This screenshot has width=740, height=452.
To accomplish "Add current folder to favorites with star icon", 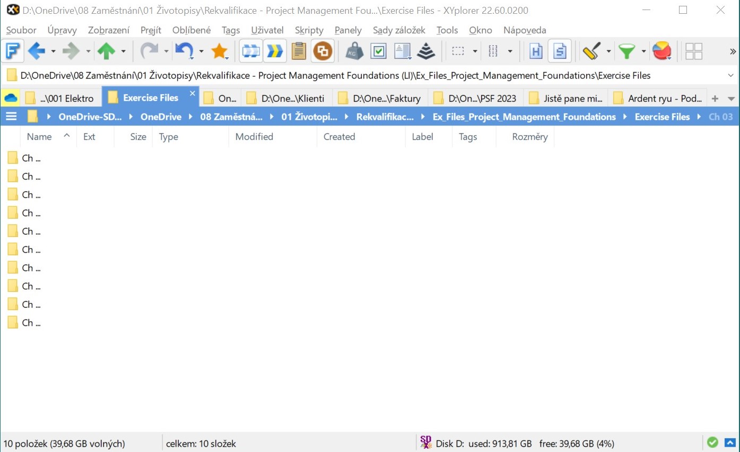I will (x=220, y=51).
